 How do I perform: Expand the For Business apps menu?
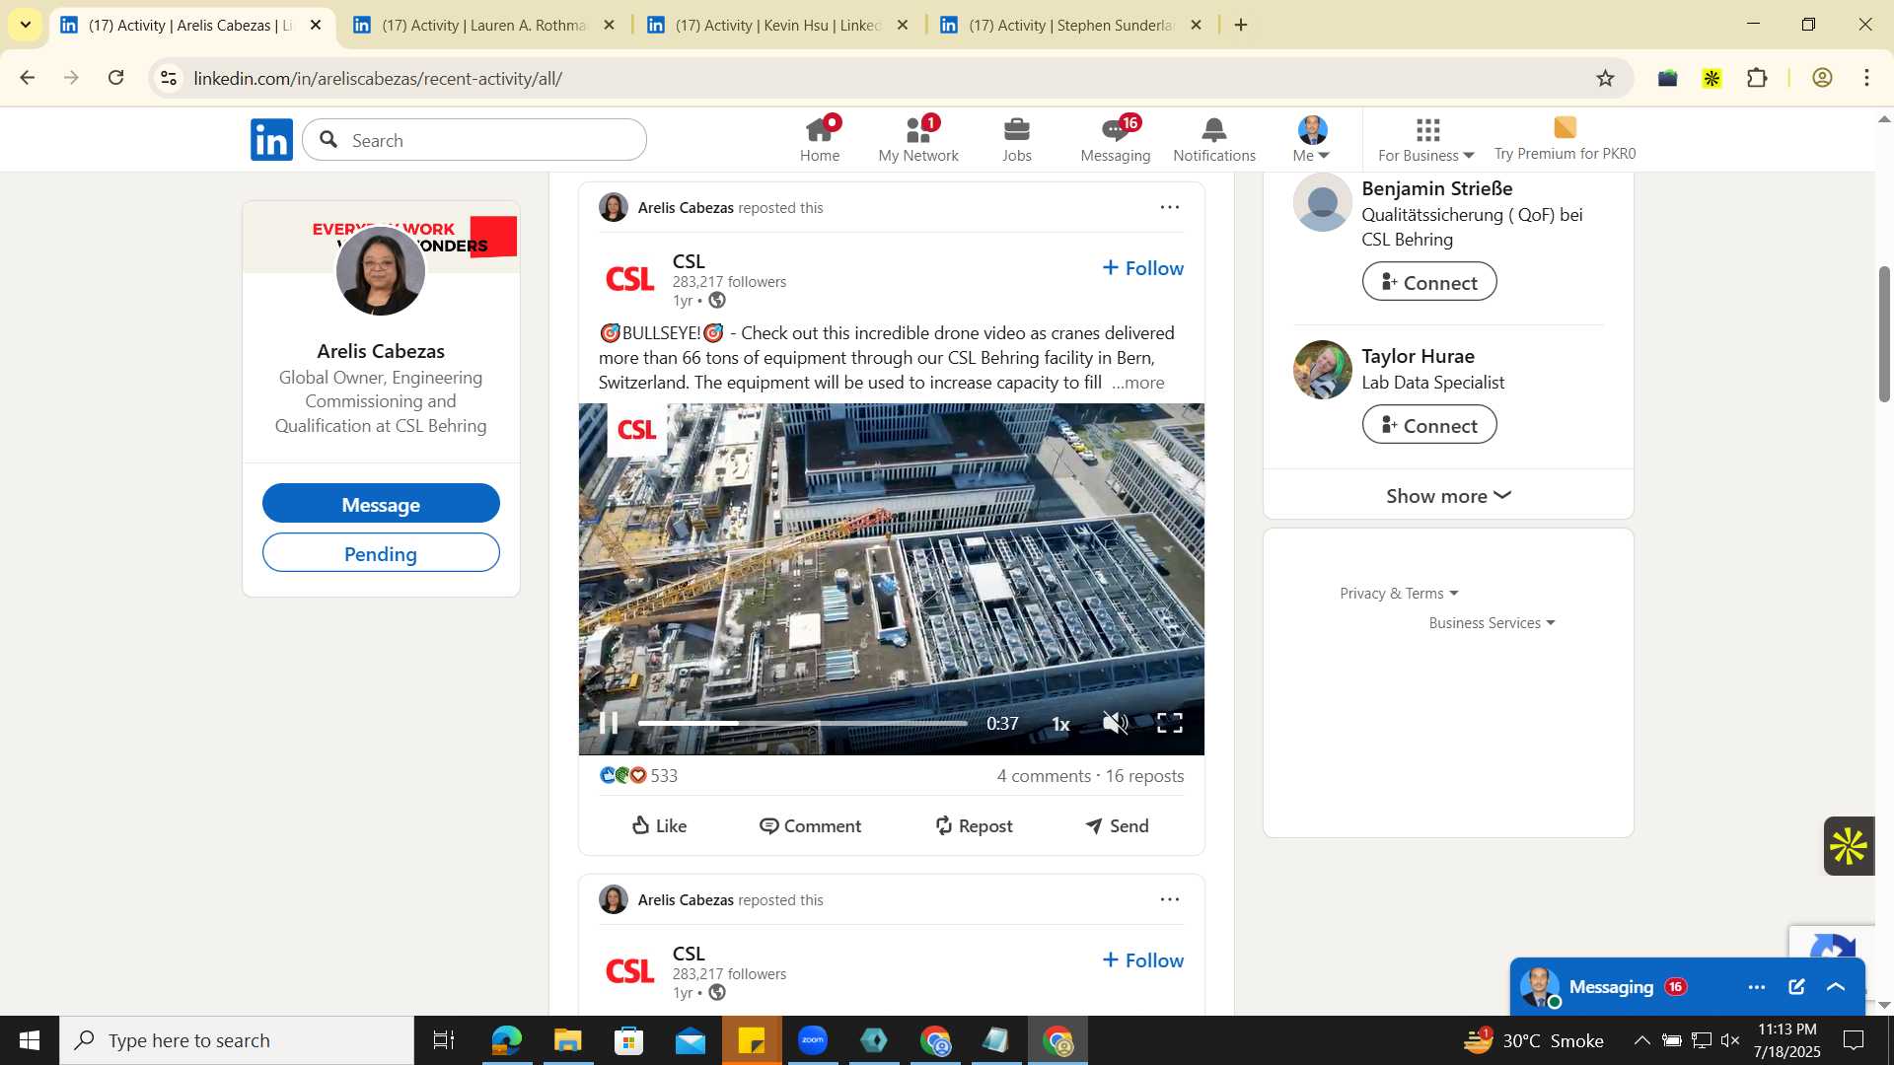pos(1426,140)
